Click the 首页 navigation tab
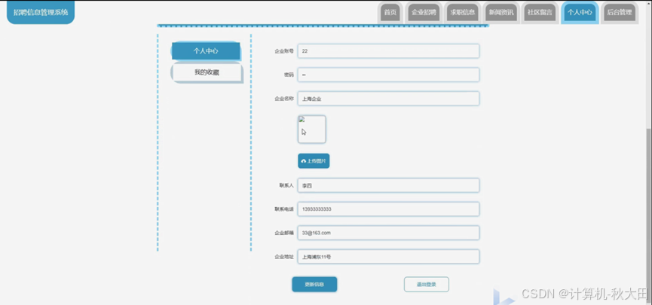 (x=389, y=12)
